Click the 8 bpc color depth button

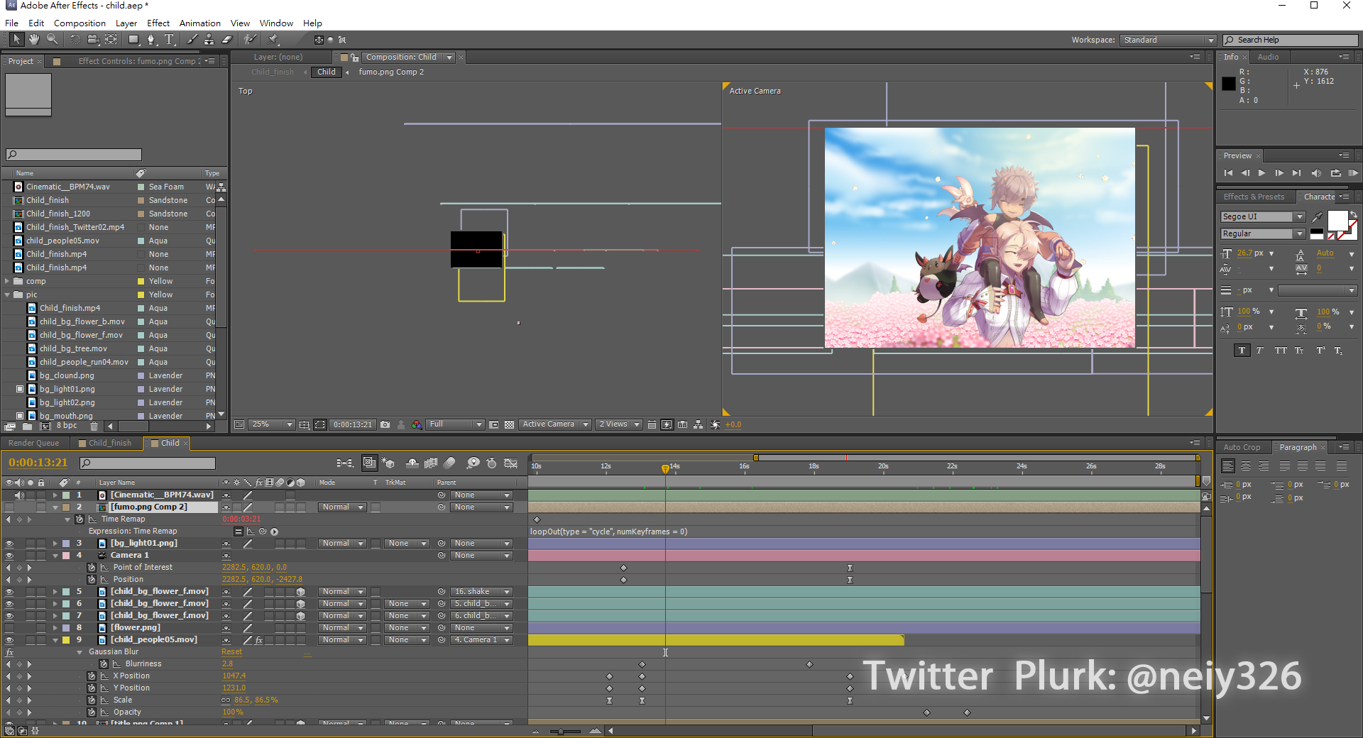tap(67, 426)
